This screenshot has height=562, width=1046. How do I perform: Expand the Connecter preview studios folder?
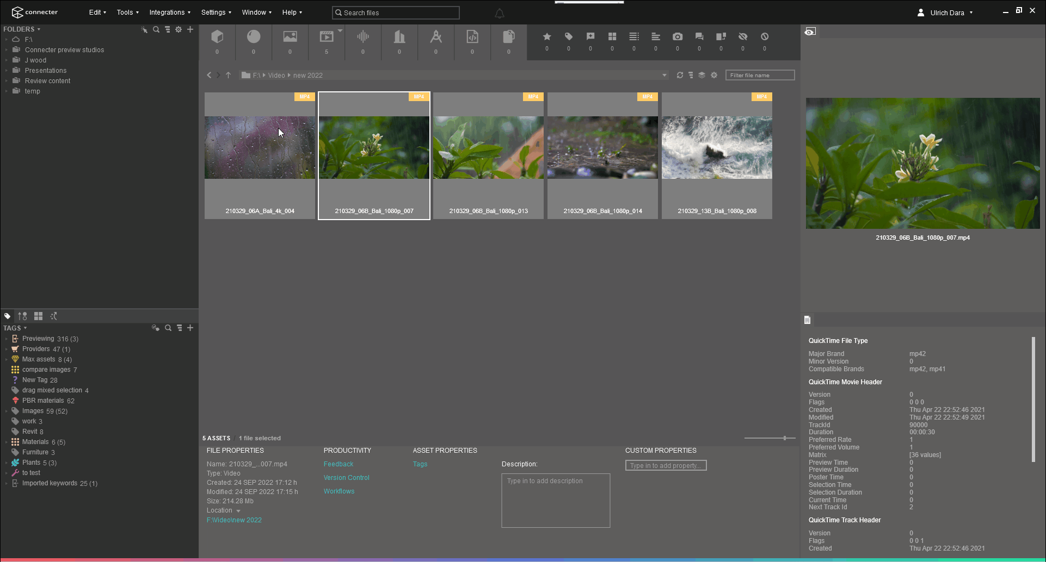7,50
